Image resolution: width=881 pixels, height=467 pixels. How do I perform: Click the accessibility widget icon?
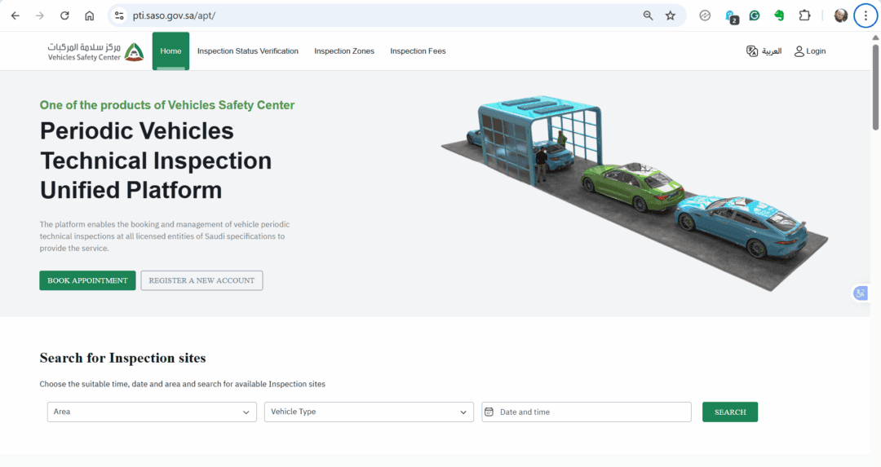tap(860, 293)
